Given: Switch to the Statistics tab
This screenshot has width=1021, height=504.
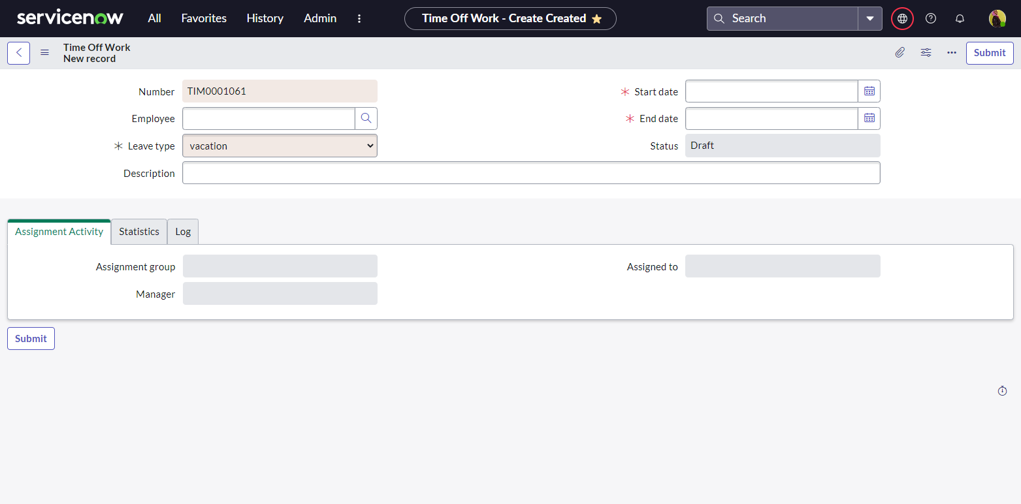Looking at the screenshot, I should point(139,232).
